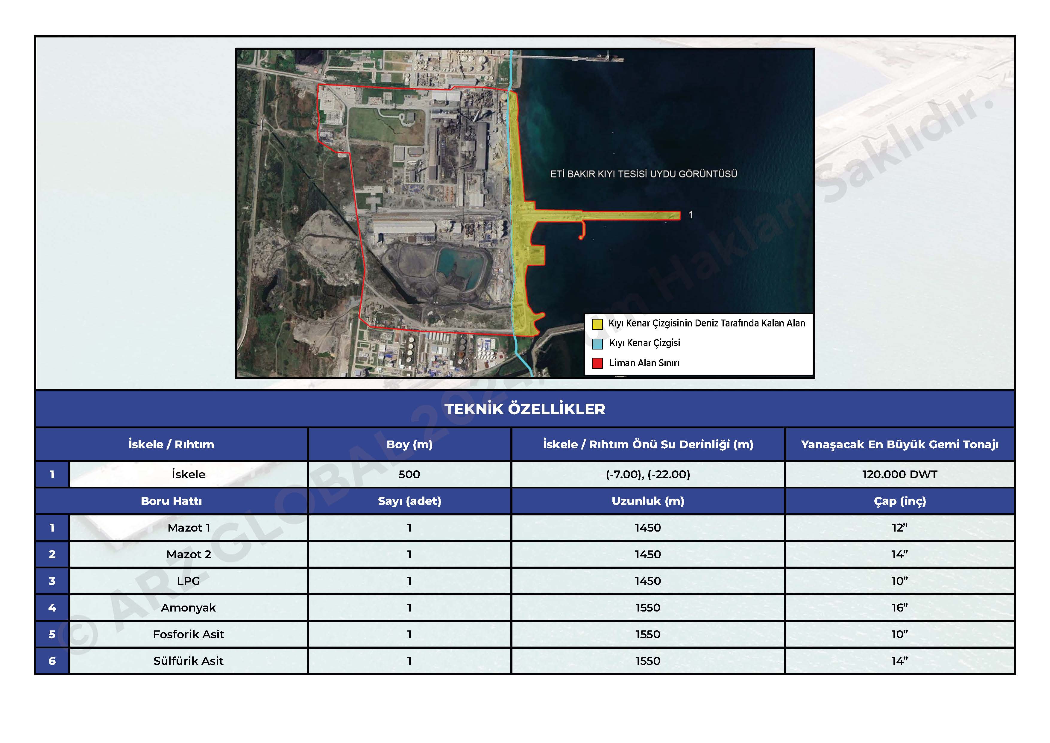Click the yellow legend swatch
Screen dimensions: 1050x743
click(x=597, y=324)
